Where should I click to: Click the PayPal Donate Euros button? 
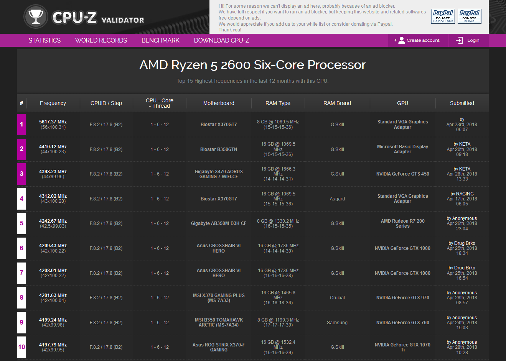point(470,16)
